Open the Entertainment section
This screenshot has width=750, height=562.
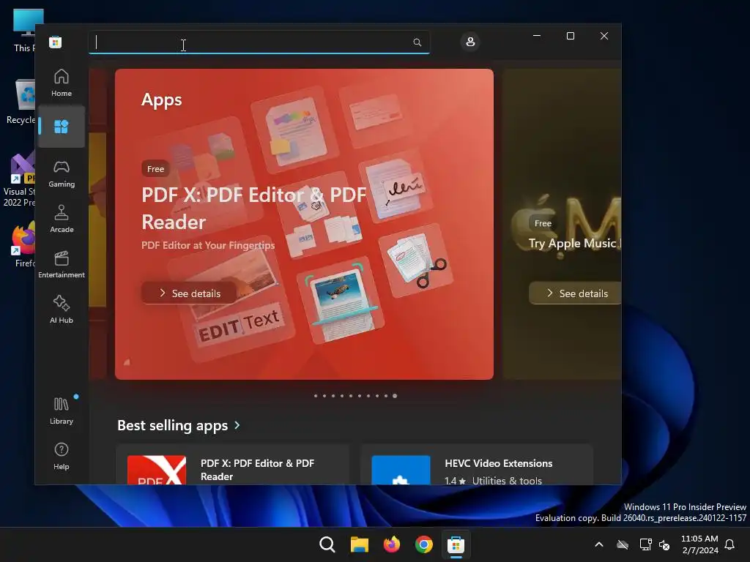[62, 264]
